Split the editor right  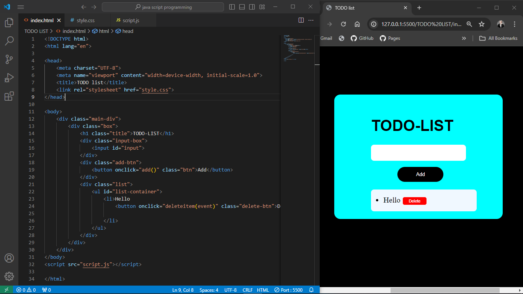point(301,20)
